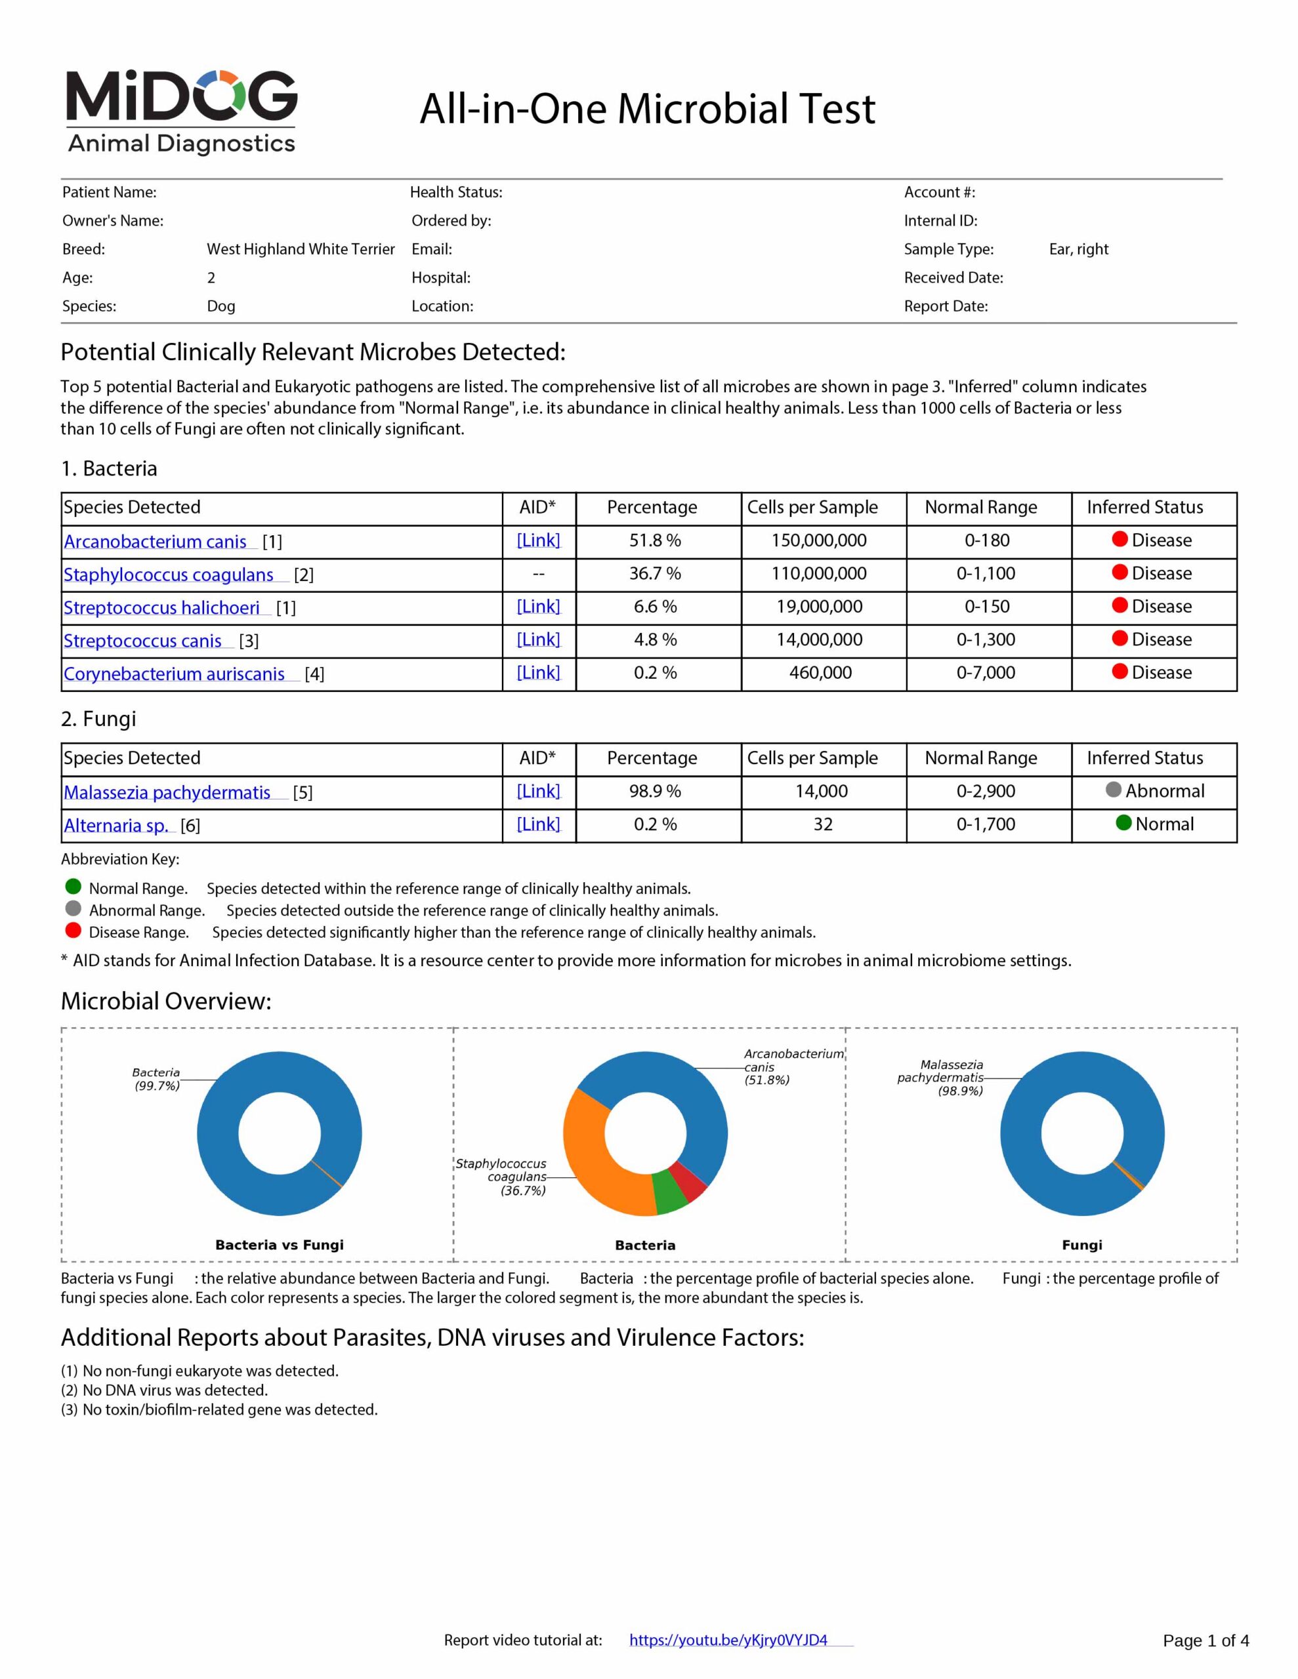Click the 'Staphylococcus coagulans (36.7%)' chart label

pos(501,1177)
